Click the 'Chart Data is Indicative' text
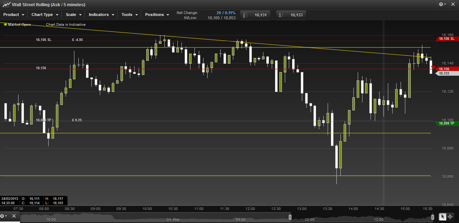Image resolution: width=459 pixels, height=223 pixels. coord(66,25)
